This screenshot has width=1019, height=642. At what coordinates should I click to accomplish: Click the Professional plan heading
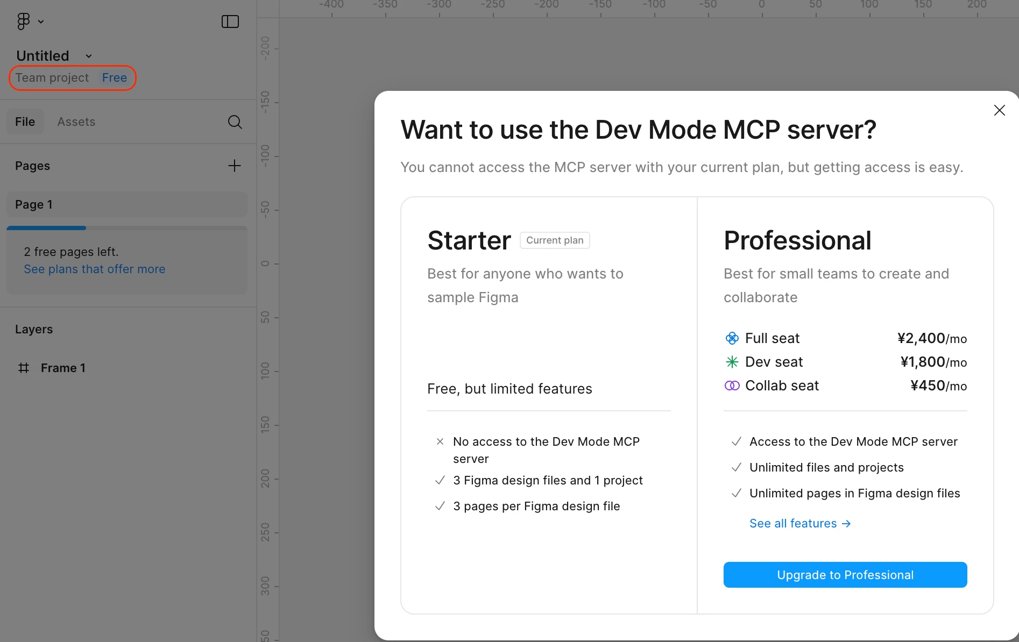pos(797,240)
